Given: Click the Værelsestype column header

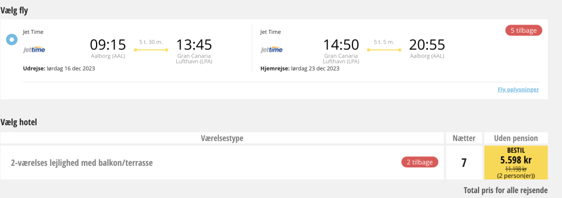Looking at the screenshot, I should [222, 138].
